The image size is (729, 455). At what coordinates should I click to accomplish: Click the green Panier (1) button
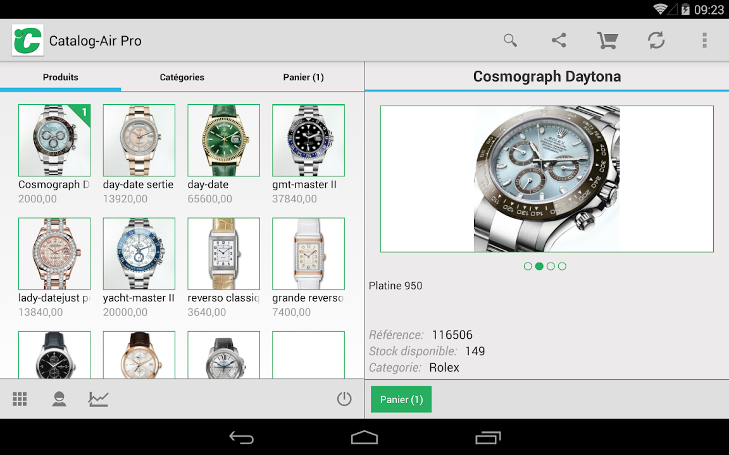[401, 399]
